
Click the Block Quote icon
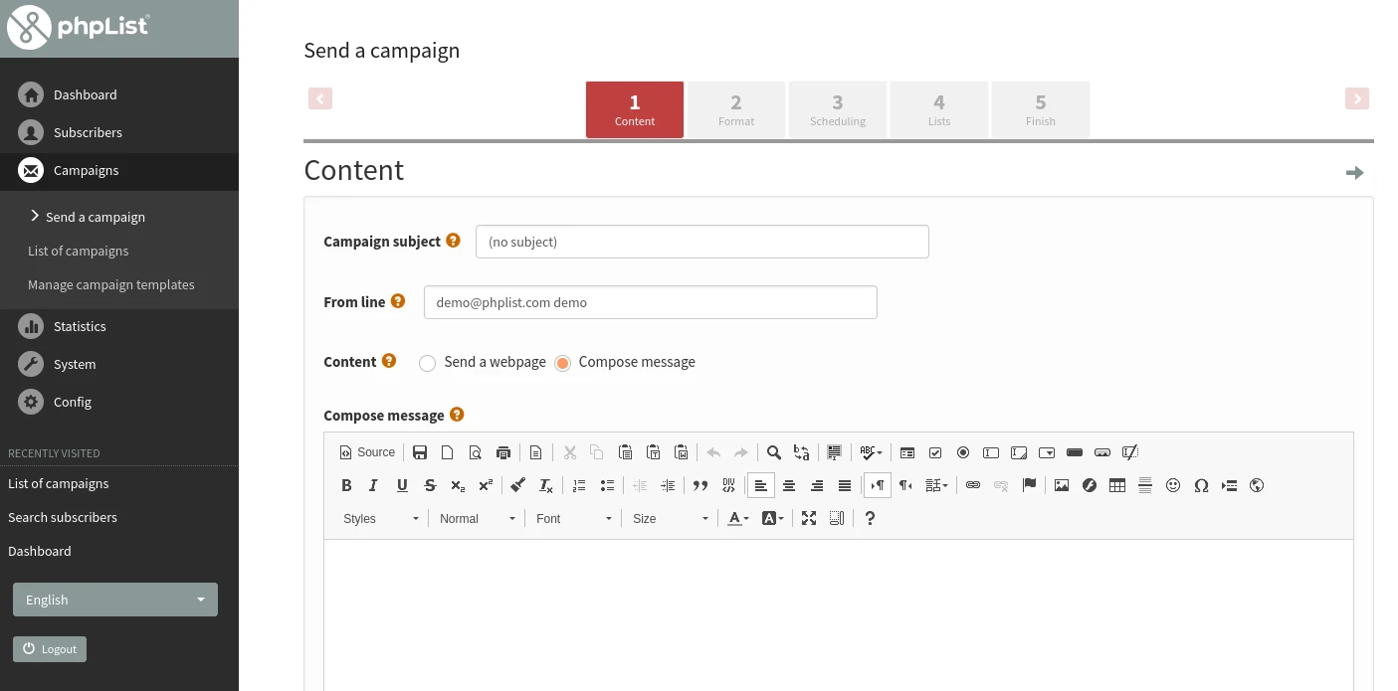[x=700, y=485]
